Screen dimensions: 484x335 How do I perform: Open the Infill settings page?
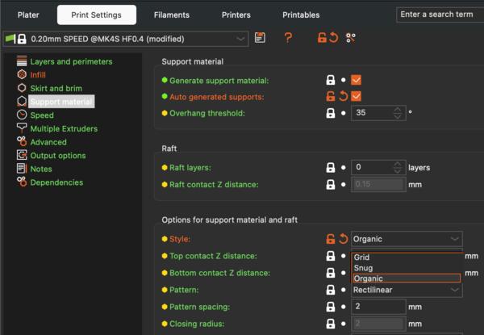(38, 75)
